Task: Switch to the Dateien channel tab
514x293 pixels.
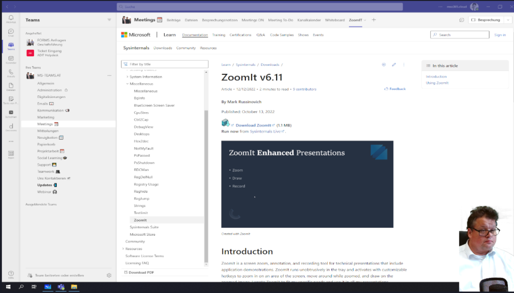Action: tap(191, 20)
